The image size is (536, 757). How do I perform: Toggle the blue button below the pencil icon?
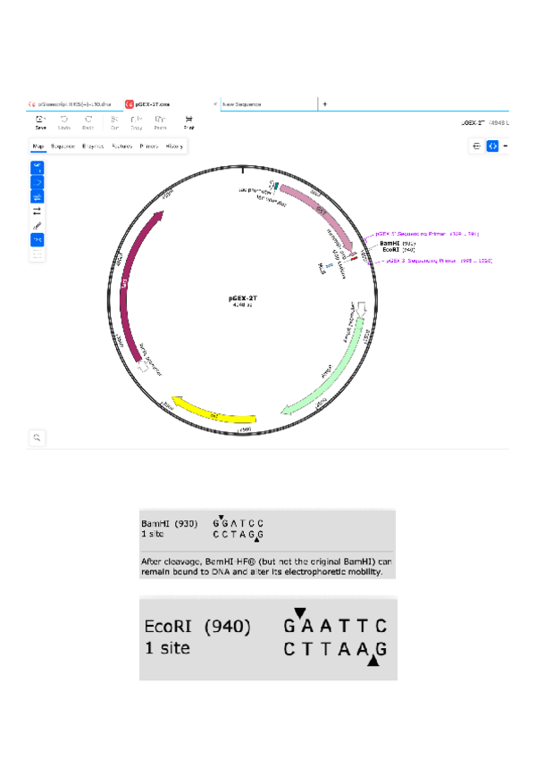pos(38,240)
